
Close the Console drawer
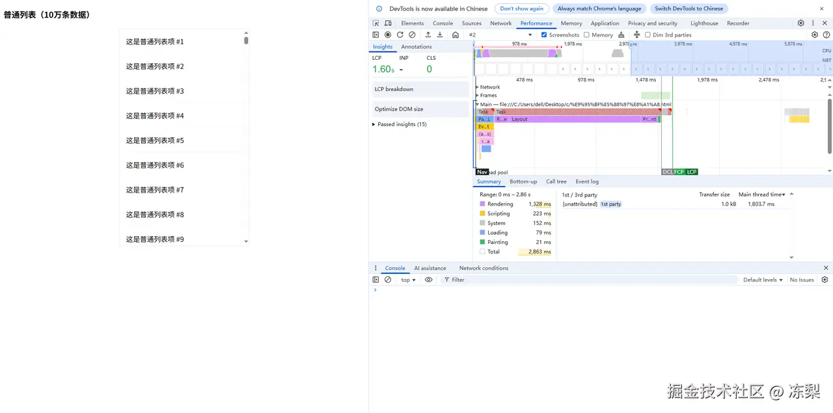pos(826,268)
